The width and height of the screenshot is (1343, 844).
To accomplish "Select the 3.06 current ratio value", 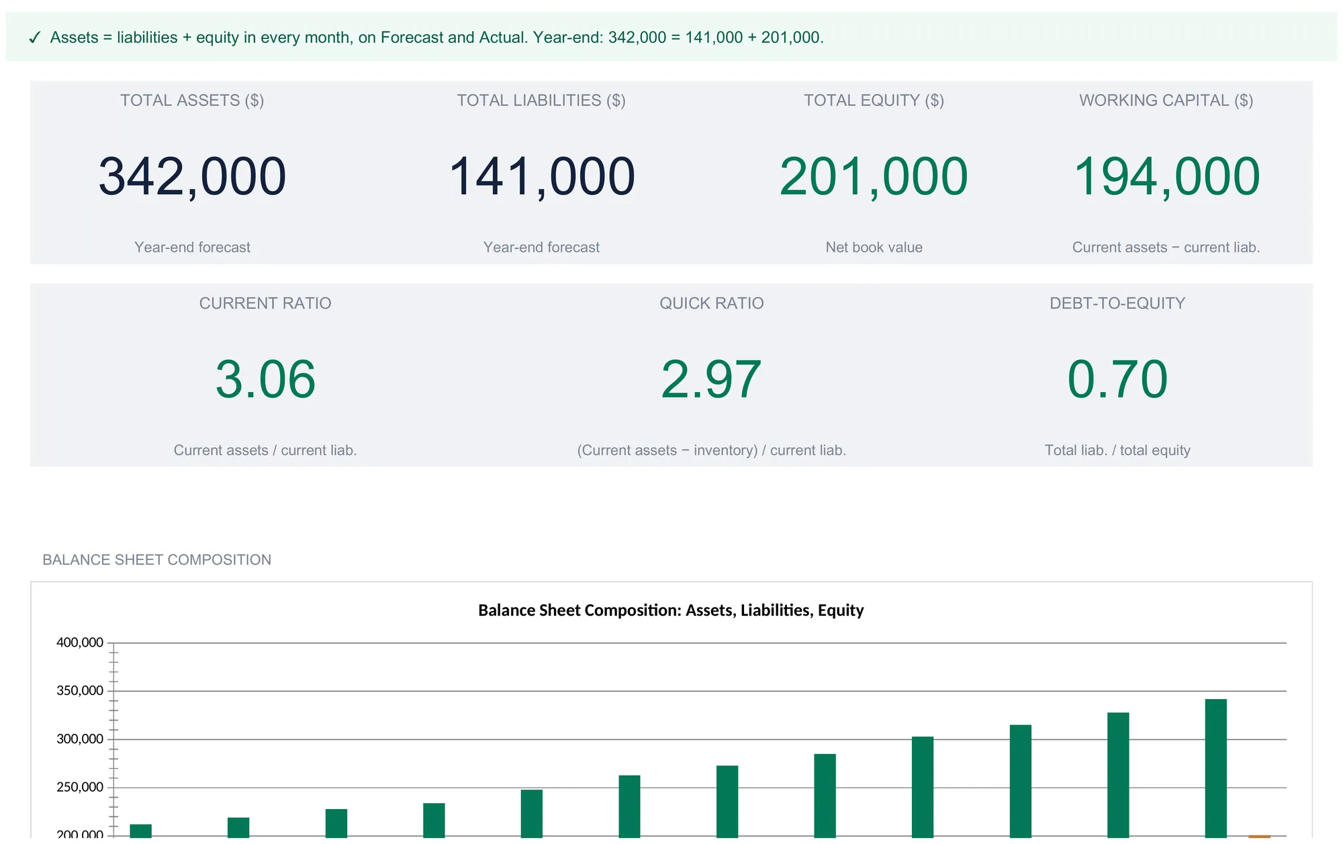I will [x=265, y=379].
